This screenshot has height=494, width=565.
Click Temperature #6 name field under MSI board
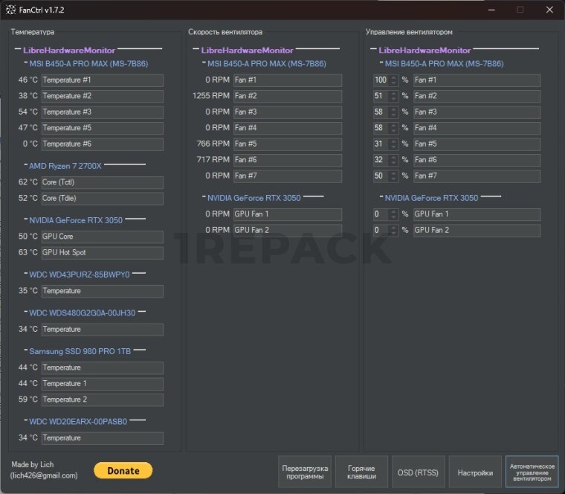[x=103, y=144]
